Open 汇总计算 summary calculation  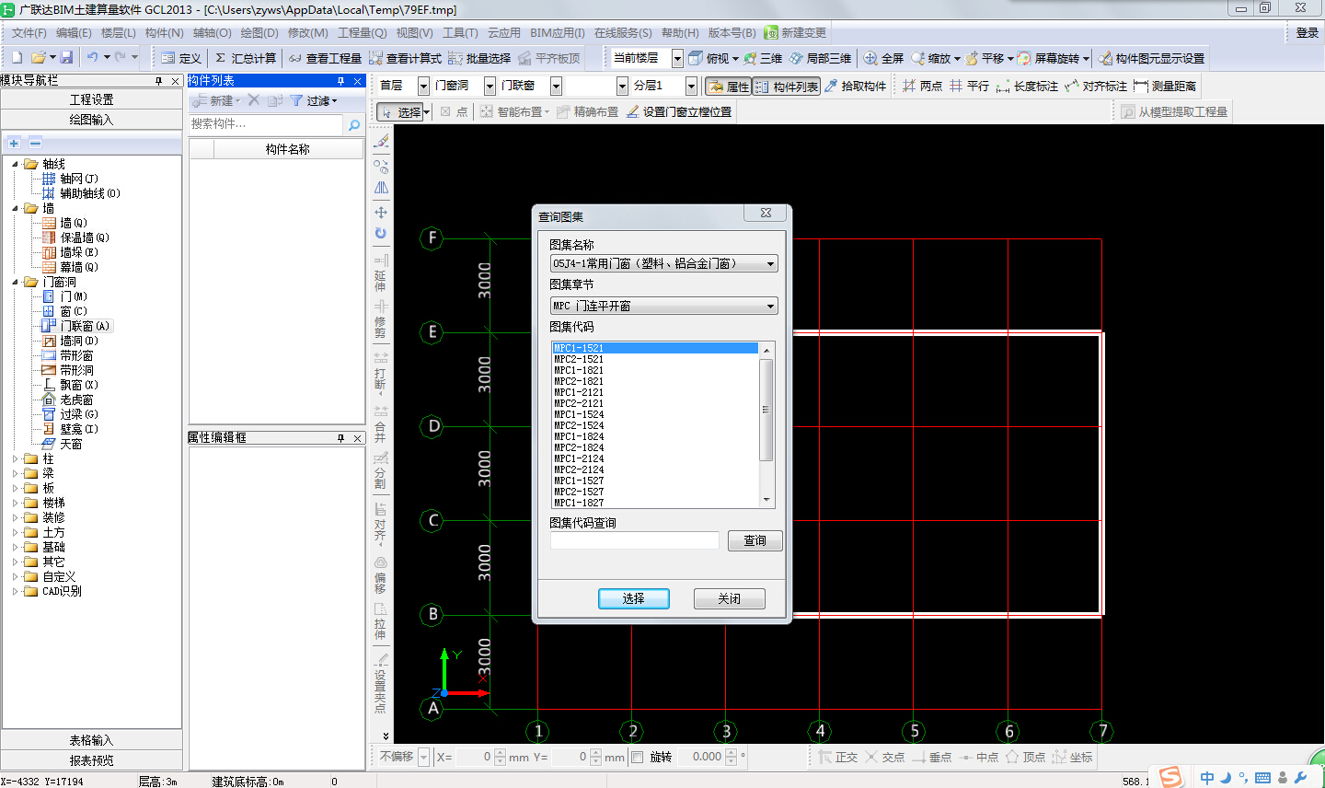tap(245, 58)
